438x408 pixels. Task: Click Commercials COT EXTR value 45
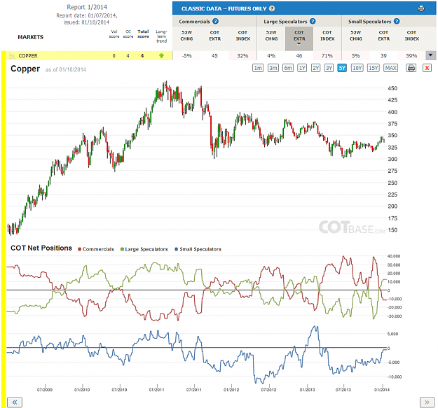pos(214,56)
